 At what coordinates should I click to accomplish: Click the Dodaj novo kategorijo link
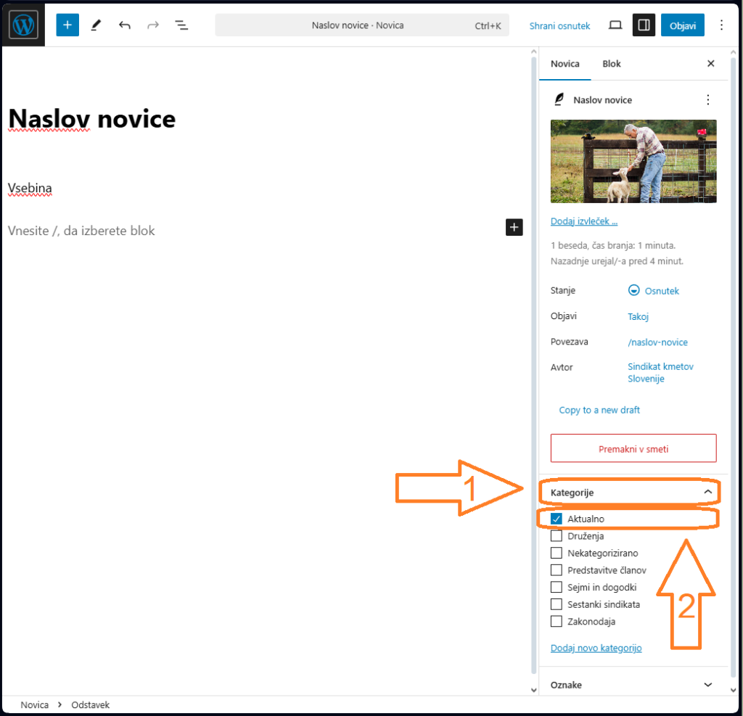(596, 648)
